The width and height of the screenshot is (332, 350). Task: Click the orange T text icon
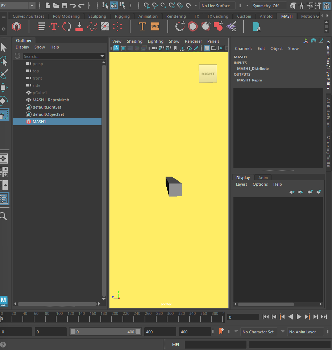(x=142, y=26)
